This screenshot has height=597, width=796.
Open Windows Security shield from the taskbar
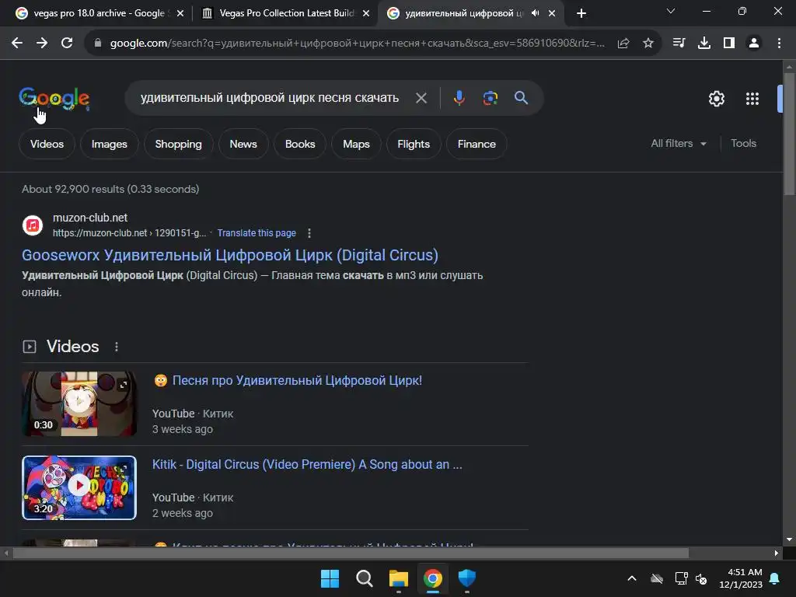[x=466, y=578]
